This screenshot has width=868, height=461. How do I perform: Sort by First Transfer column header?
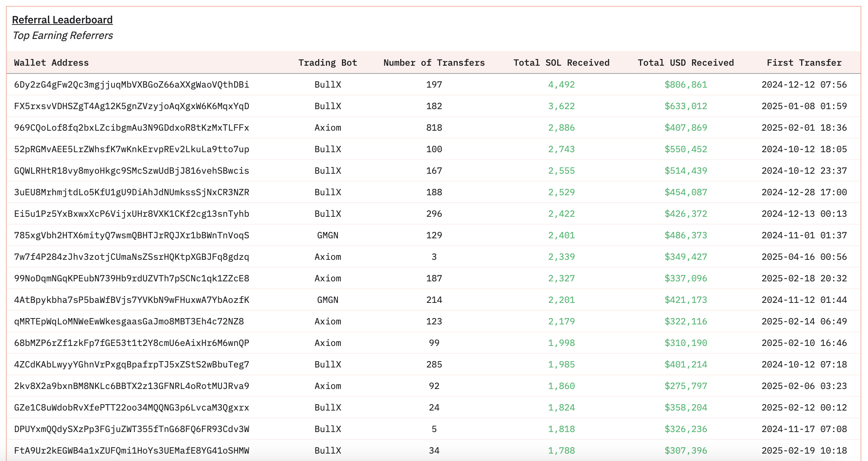pos(804,63)
